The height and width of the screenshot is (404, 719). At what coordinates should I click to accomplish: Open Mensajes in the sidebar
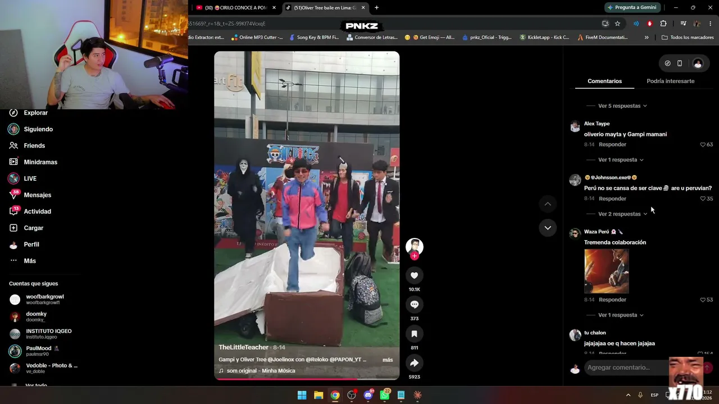[x=38, y=195]
